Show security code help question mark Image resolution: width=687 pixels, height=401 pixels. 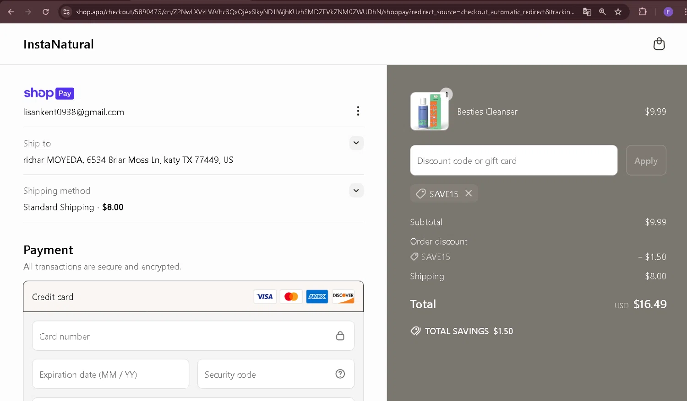pyautogui.click(x=340, y=374)
